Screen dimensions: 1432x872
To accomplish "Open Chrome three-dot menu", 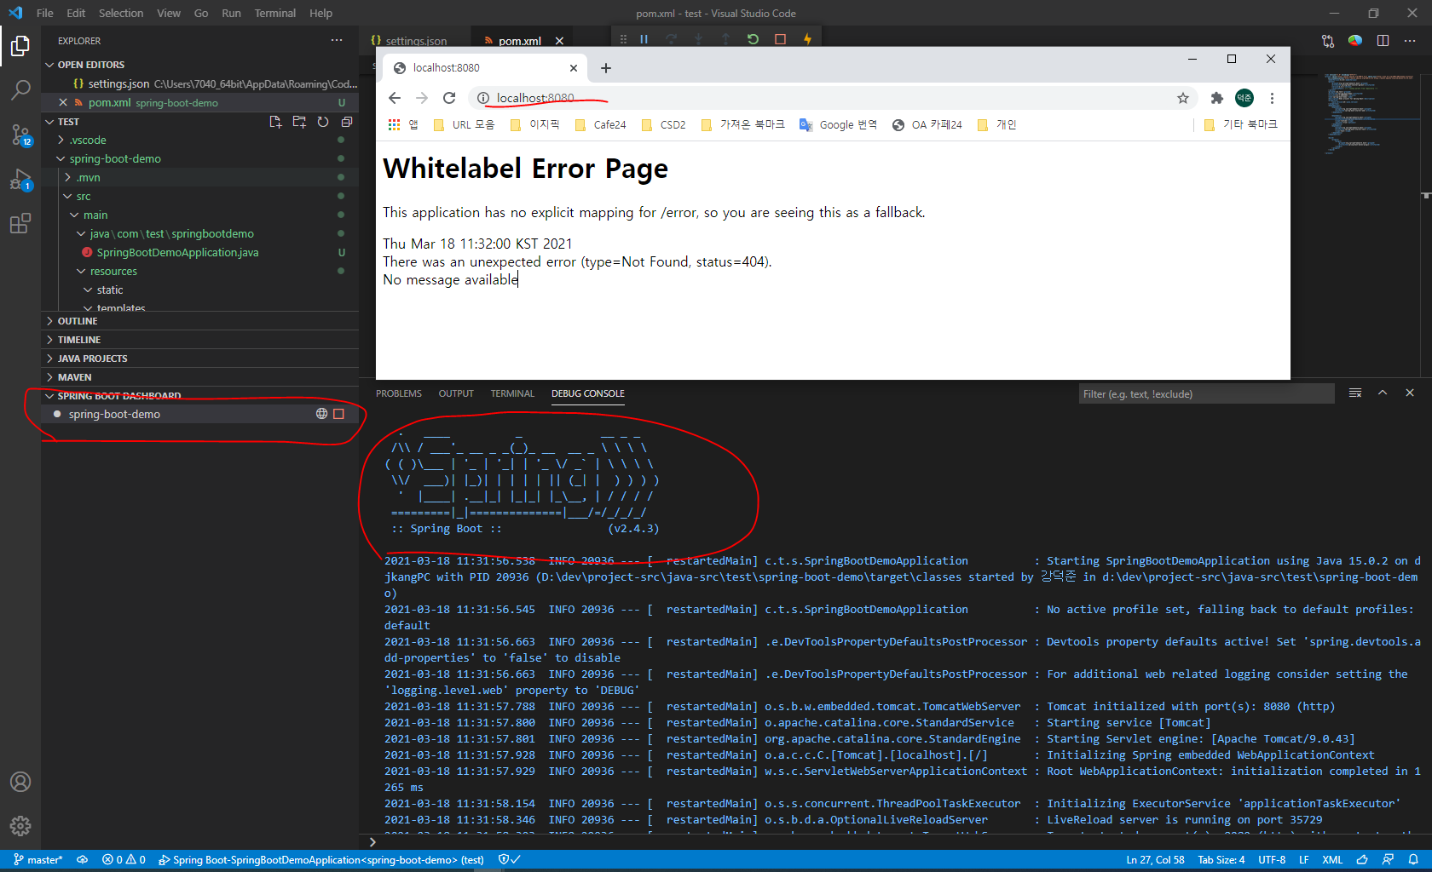I will pos(1272,98).
